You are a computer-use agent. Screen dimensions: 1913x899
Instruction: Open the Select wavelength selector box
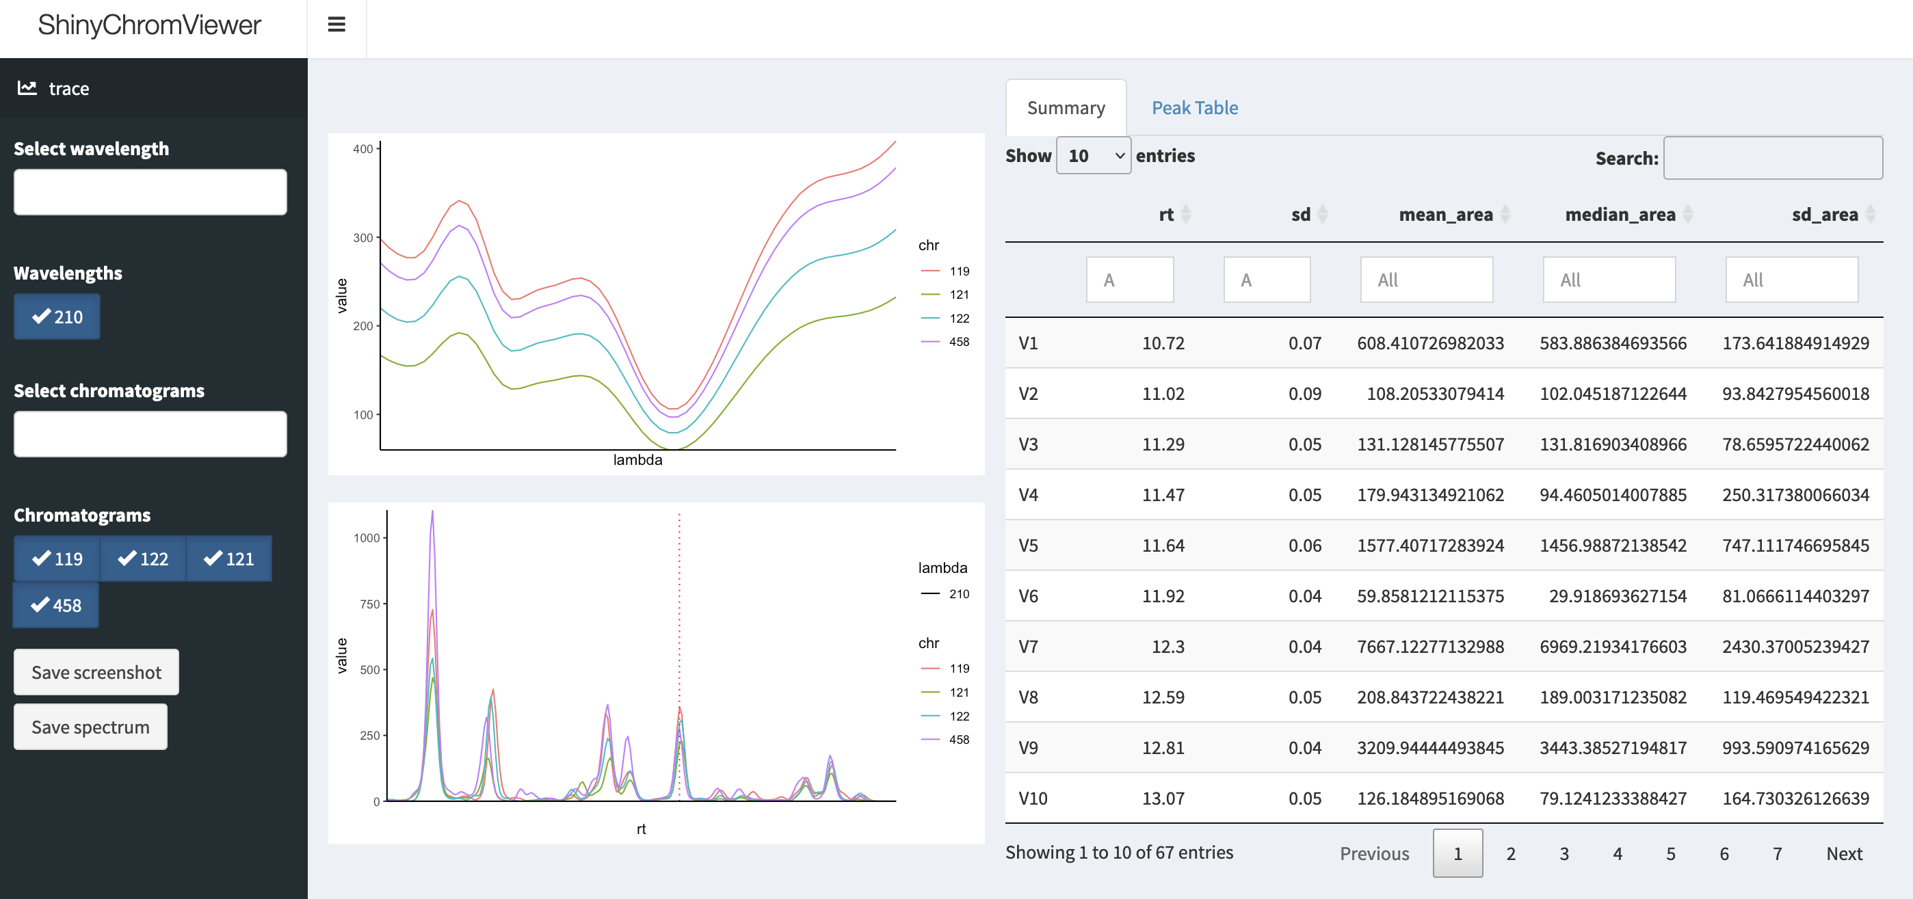150,192
